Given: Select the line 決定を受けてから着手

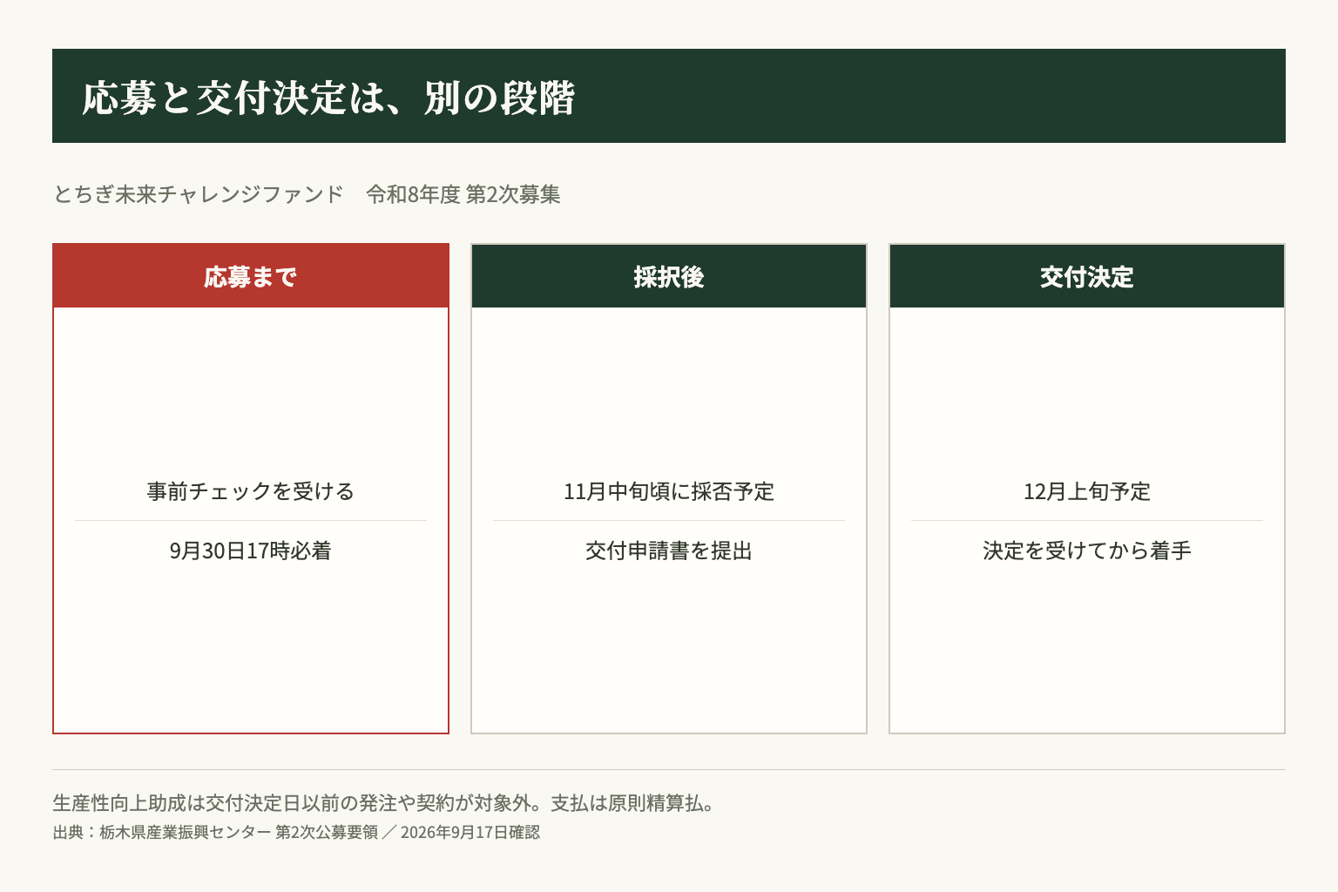Looking at the screenshot, I should tap(1087, 551).
